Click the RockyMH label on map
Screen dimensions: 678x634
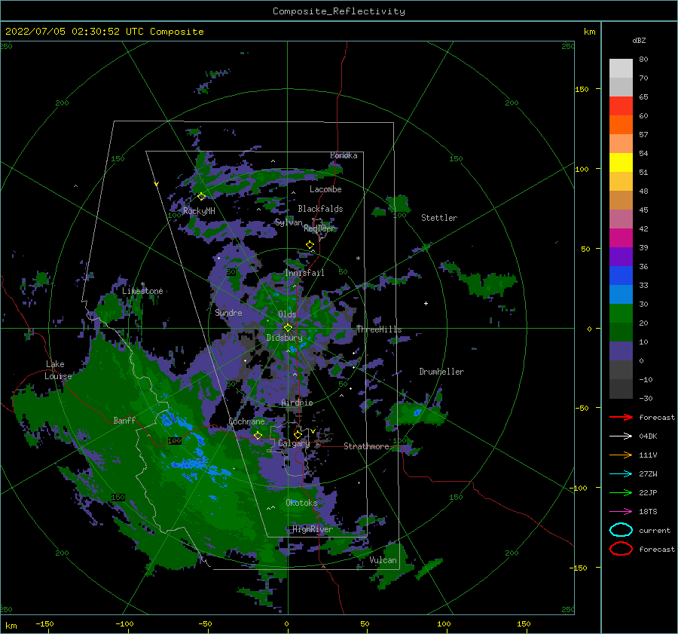click(199, 211)
